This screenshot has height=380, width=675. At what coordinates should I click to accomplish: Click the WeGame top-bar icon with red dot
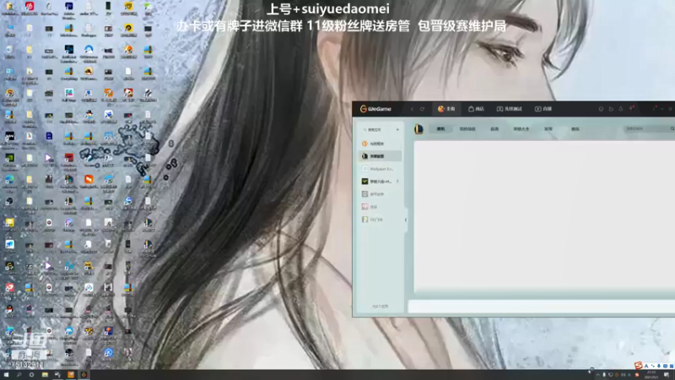tap(631, 109)
